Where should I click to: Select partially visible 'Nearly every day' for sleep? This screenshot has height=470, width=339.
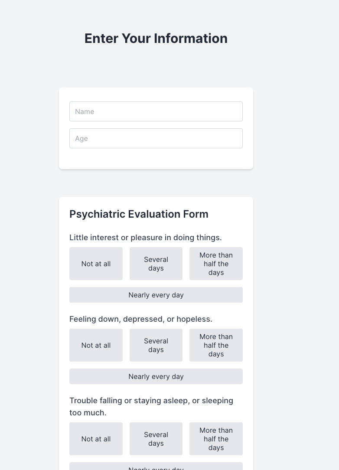[x=156, y=467]
